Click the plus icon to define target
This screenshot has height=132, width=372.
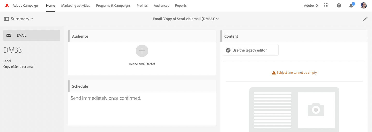coord(142,51)
